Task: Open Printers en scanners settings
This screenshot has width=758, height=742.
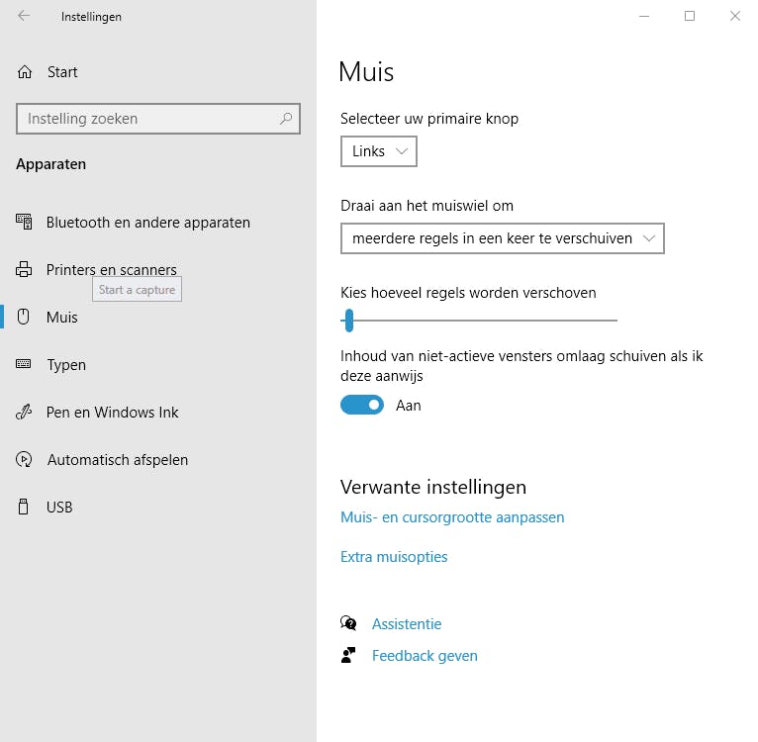Action: (x=111, y=270)
